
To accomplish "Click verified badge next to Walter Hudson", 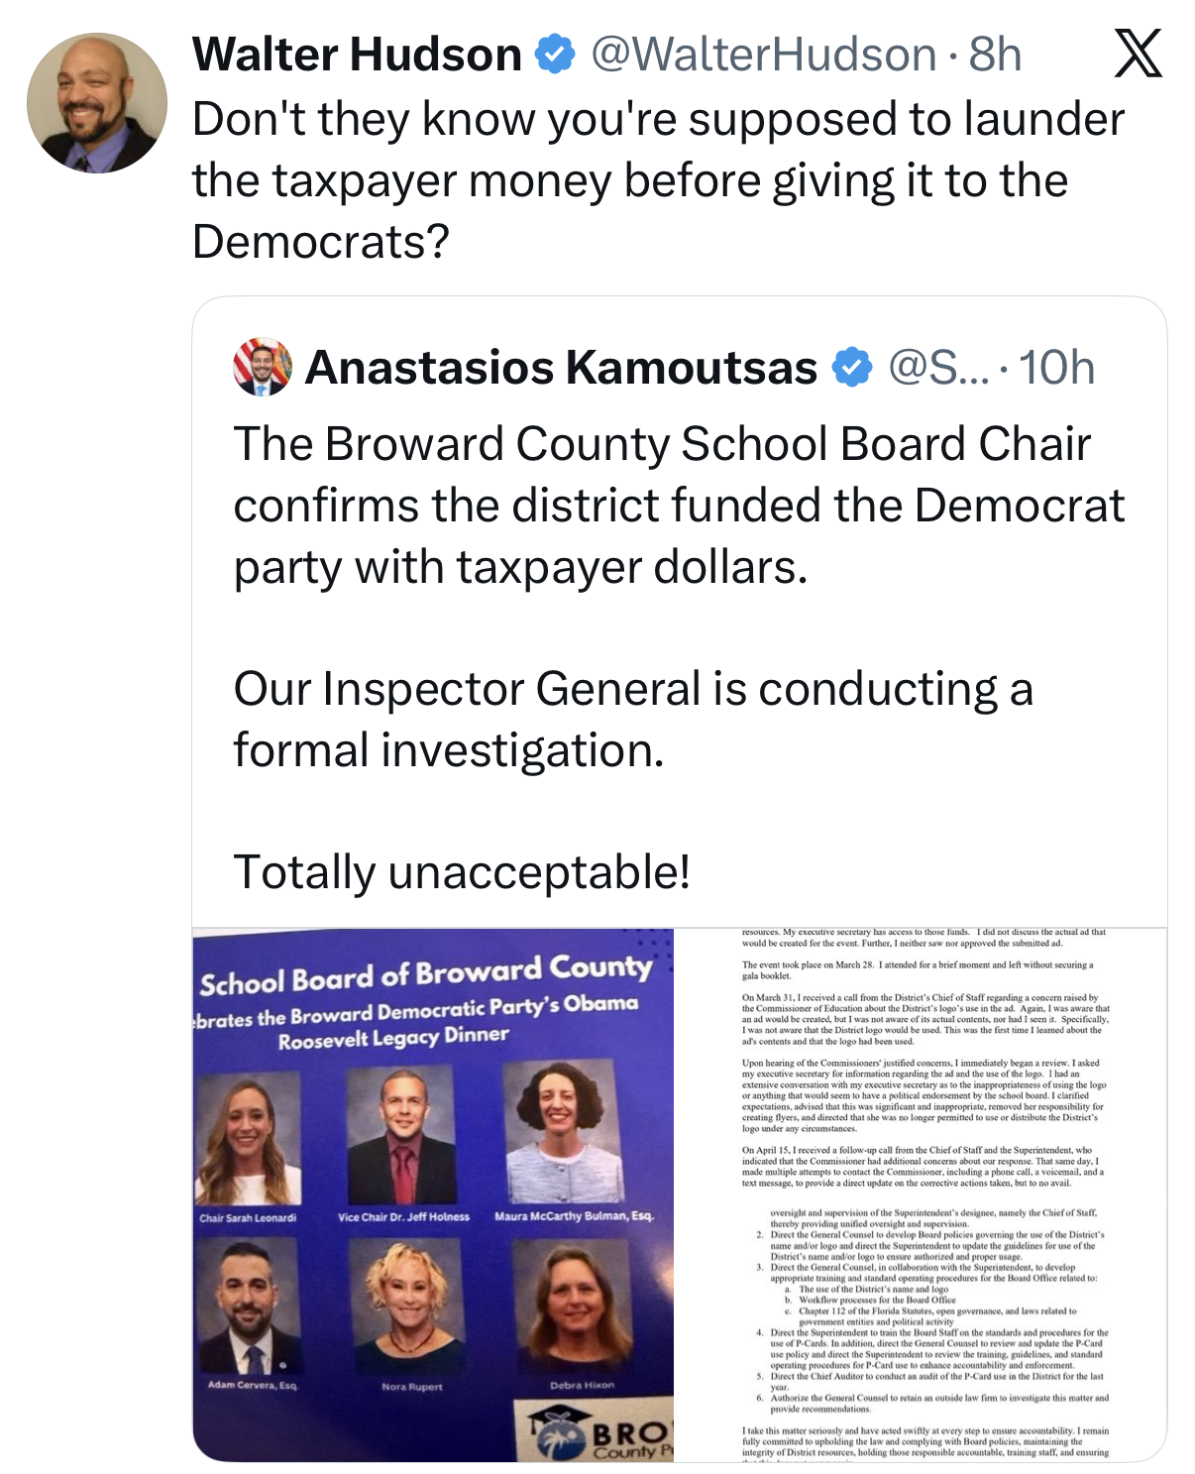I will pos(555,55).
